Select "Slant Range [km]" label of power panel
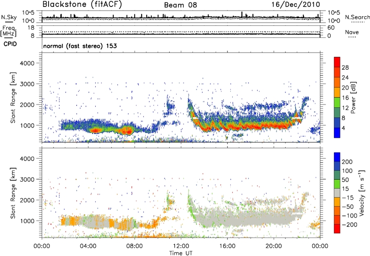Viewport: 370px width, 256px height. [x=13, y=98]
